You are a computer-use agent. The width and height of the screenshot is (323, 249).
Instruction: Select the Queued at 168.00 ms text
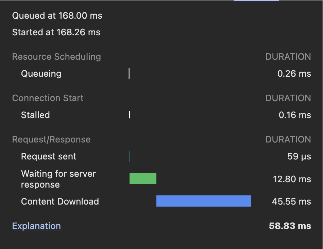(x=57, y=16)
